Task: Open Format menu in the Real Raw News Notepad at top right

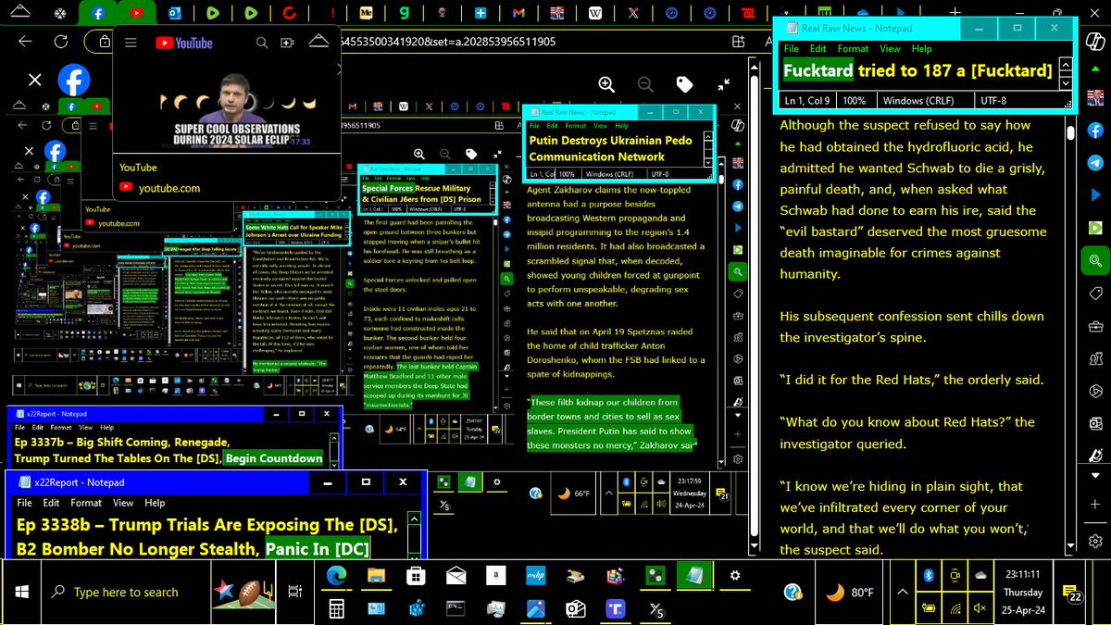Action: 854,48
